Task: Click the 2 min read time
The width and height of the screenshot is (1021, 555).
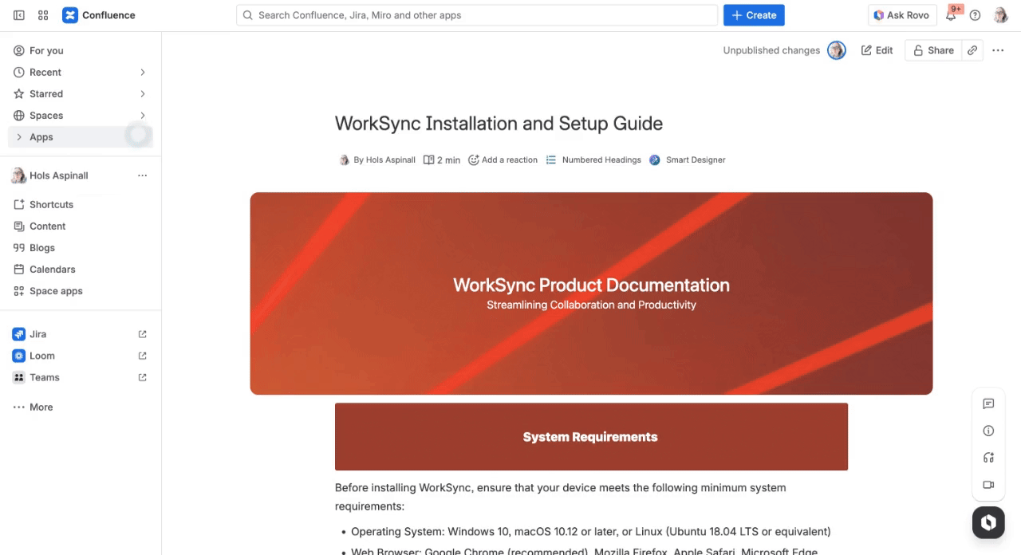Action: (x=442, y=159)
